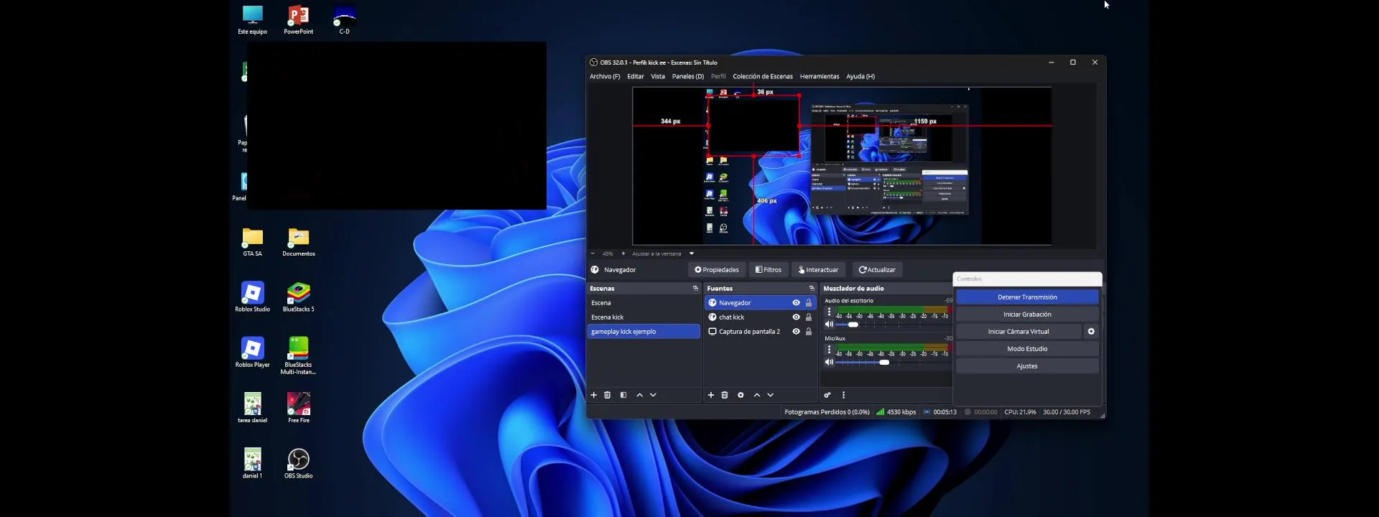Screen dimensions: 1379x517
Task: Select Escena kick scene
Action: point(644,317)
